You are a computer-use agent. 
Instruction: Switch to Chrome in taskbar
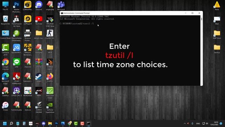[70, 123]
